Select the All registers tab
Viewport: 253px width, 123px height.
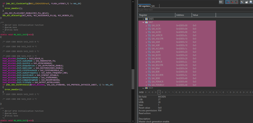(144, 6)
